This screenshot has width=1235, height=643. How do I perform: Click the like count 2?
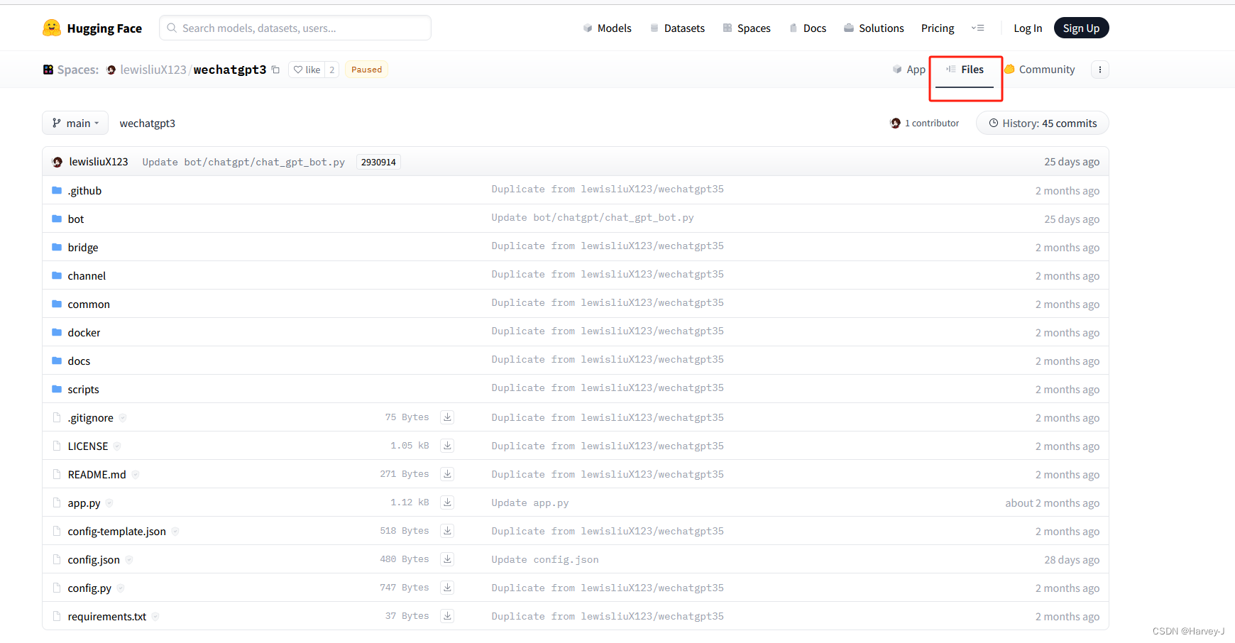(331, 70)
